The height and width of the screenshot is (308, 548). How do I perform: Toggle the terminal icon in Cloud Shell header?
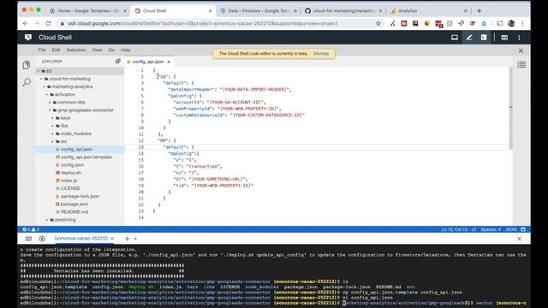pos(484,38)
